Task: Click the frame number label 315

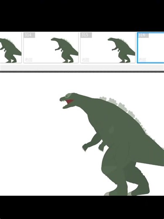Action: [x=86, y=35]
